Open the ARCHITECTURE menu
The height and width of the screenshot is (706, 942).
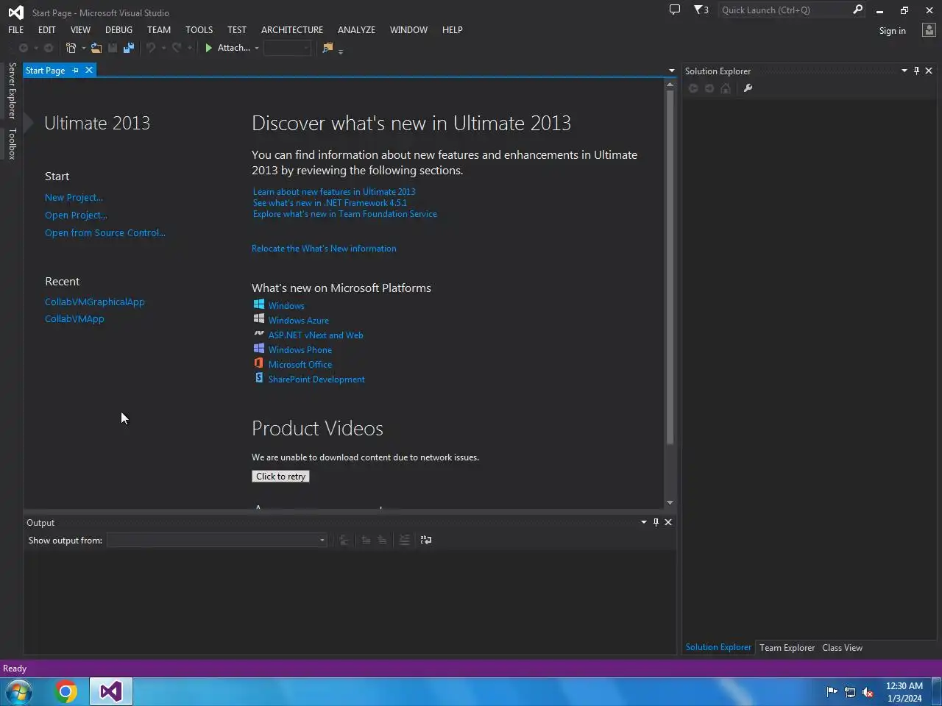click(x=292, y=29)
